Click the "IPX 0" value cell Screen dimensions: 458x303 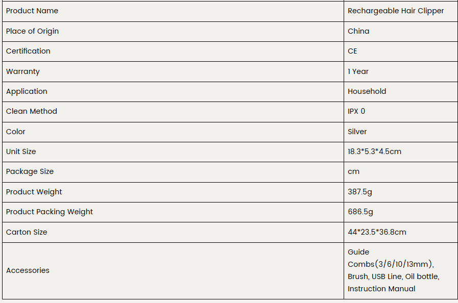click(356, 111)
